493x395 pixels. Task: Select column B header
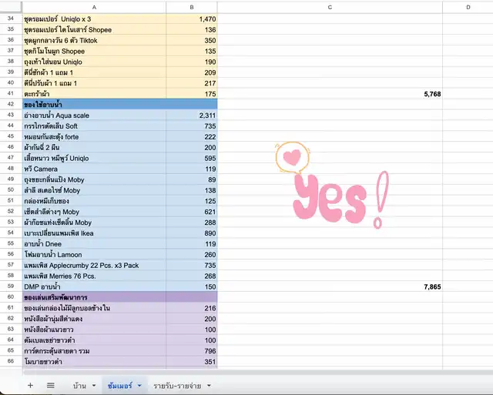click(x=191, y=7)
